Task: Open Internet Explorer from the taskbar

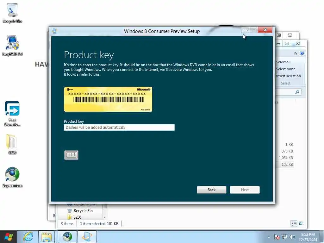Action: (28, 237)
